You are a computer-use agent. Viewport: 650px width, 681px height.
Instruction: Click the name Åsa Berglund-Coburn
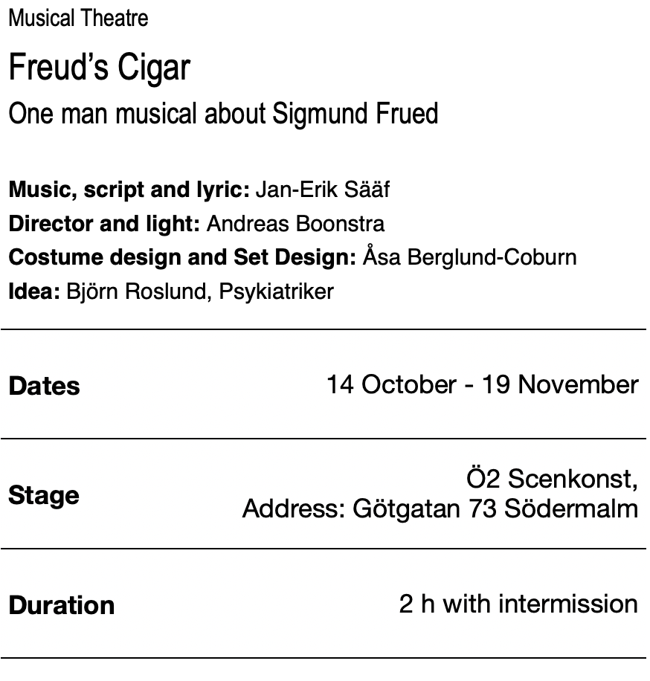tap(470, 256)
